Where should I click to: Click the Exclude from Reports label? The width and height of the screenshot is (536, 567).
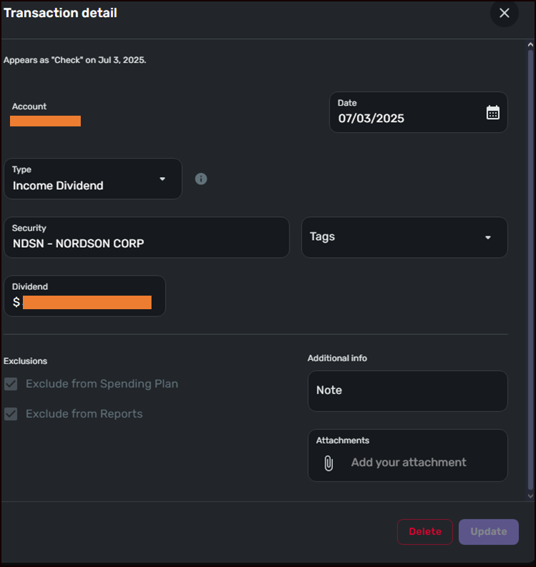click(x=84, y=414)
